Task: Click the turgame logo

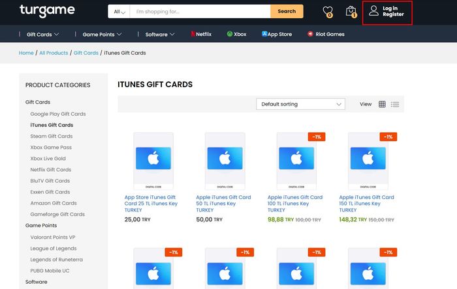Action: (x=47, y=11)
